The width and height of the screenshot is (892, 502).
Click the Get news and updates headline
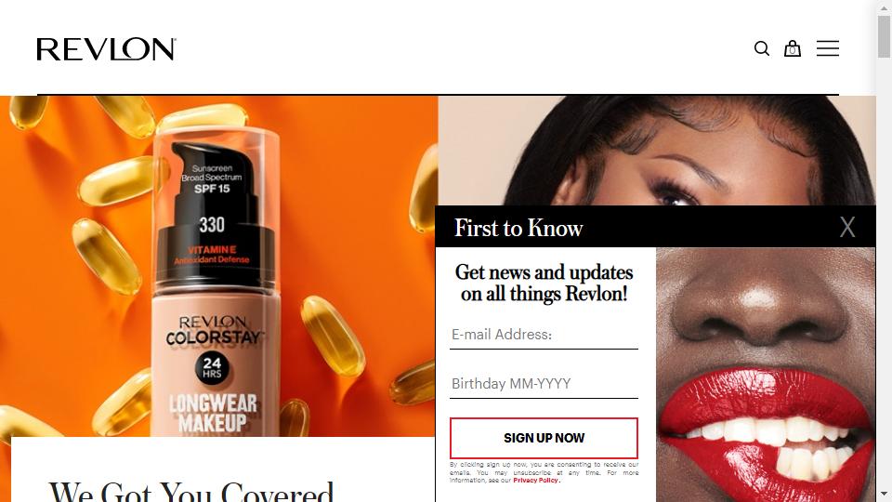click(544, 283)
